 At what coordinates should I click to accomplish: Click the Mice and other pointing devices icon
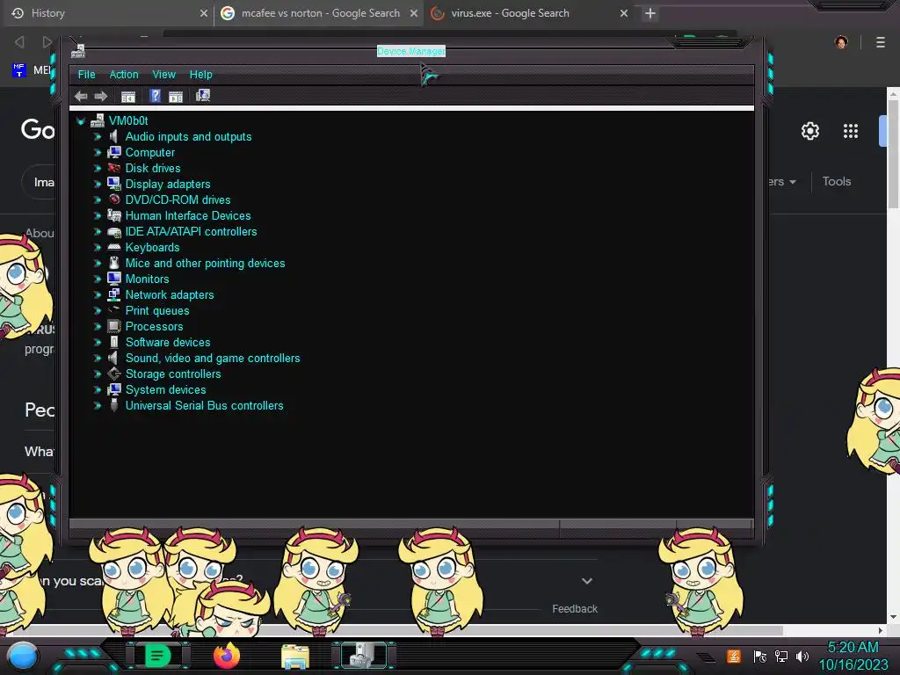click(113, 263)
